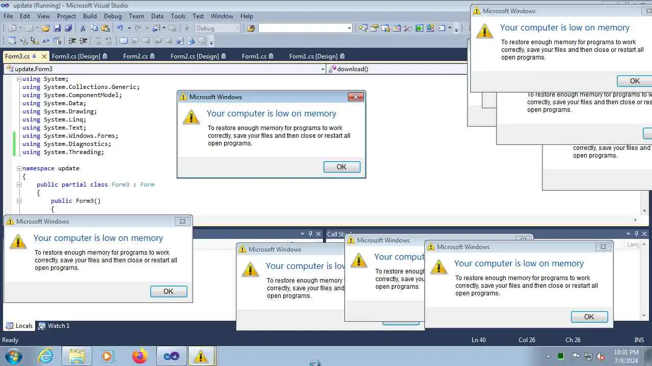The width and height of the screenshot is (652, 366).
Task: Click the Find in Files toolbar icon
Action: coord(251,28)
